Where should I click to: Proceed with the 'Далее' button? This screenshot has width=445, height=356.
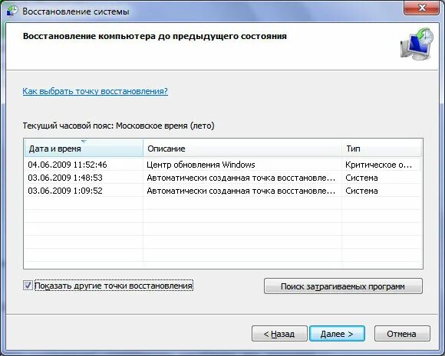click(337, 334)
